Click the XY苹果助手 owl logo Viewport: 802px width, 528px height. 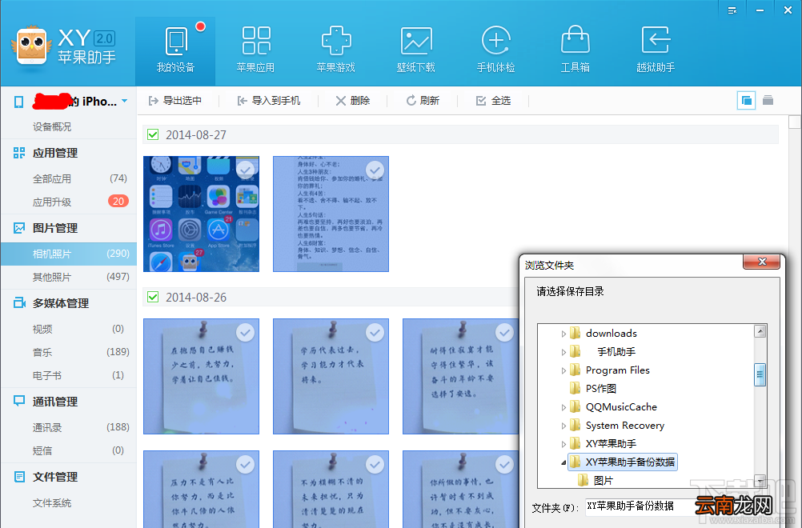(x=31, y=46)
